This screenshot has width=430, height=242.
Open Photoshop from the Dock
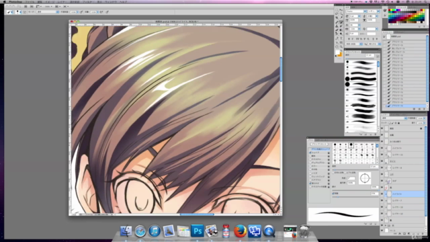pyautogui.click(x=198, y=231)
